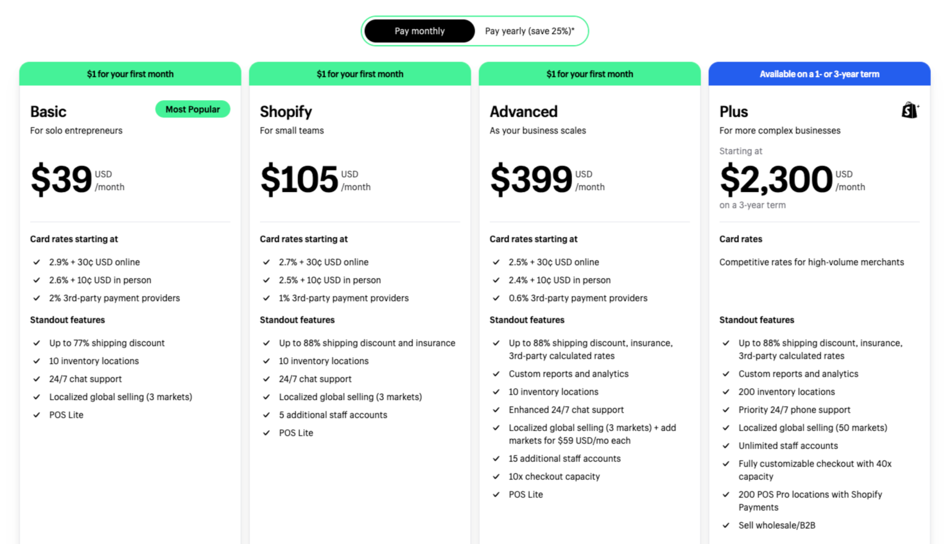Click the Most Popular badge on Basic
This screenshot has width=947, height=544.
click(193, 109)
